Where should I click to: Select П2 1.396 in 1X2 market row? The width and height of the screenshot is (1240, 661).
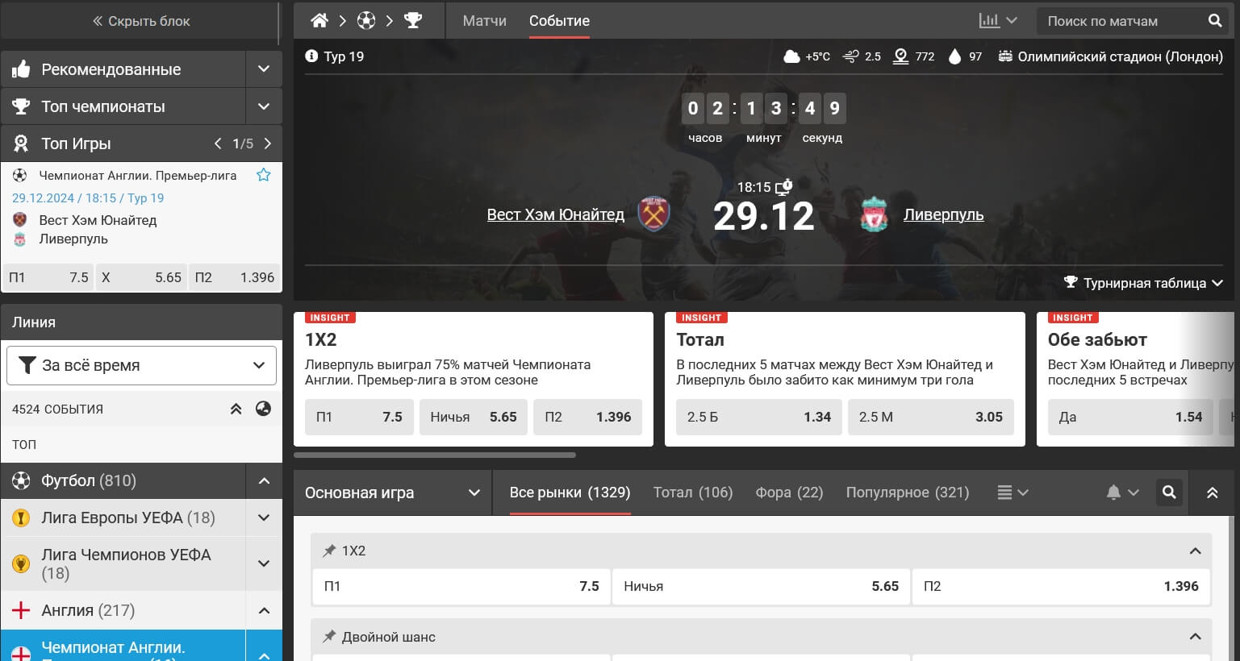tap(1061, 586)
